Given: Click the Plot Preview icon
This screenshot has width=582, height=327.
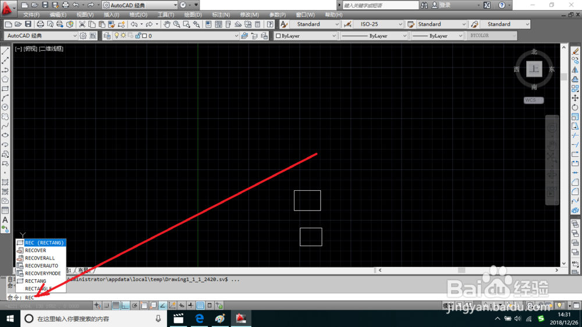Looking at the screenshot, I should coord(49,24).
